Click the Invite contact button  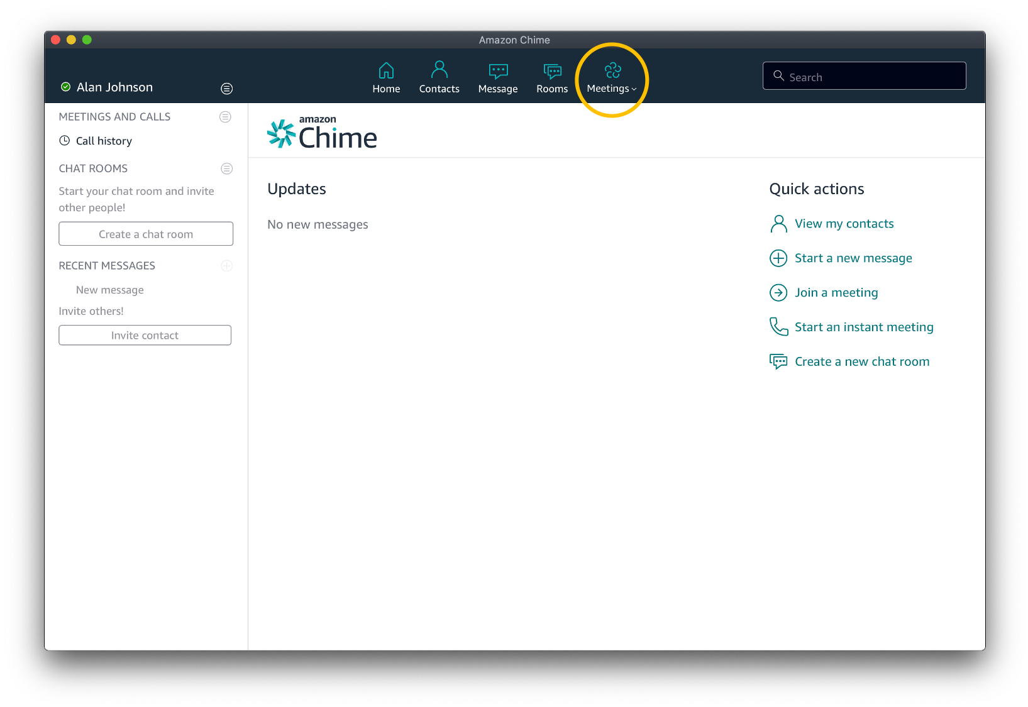tap(145, 335)
